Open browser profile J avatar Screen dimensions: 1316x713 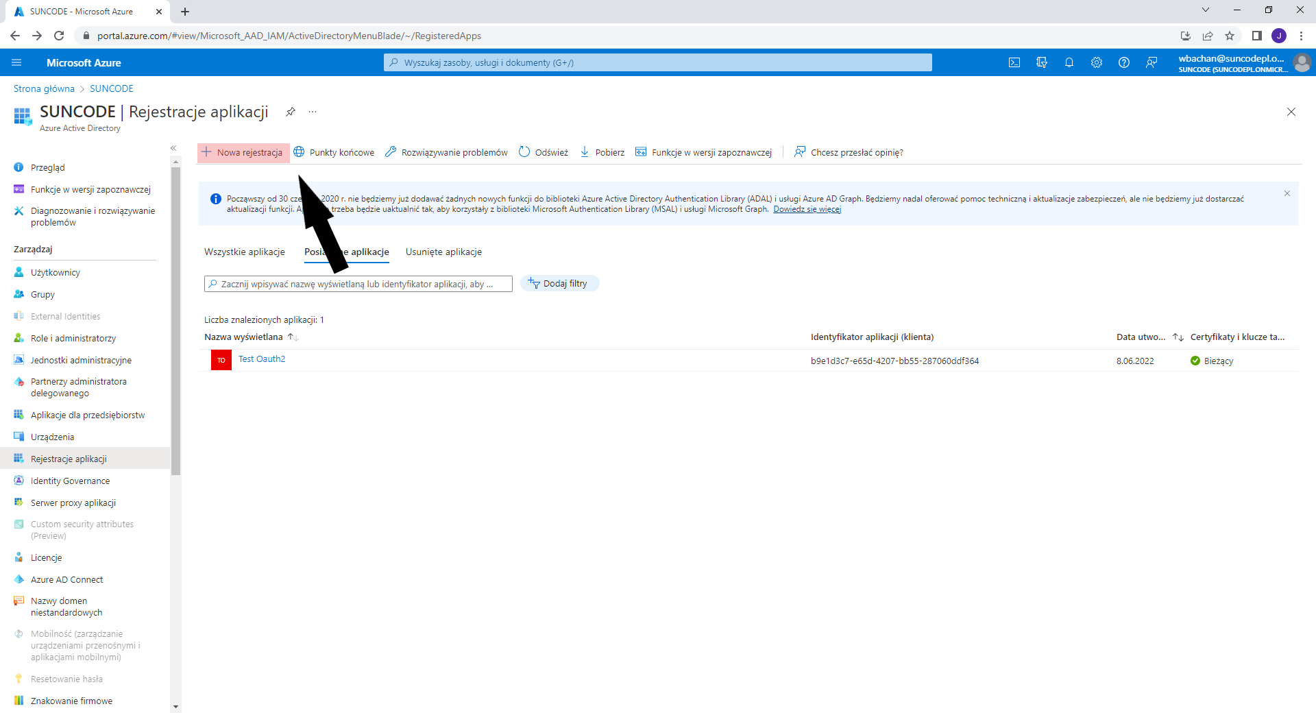[1279, 36]
